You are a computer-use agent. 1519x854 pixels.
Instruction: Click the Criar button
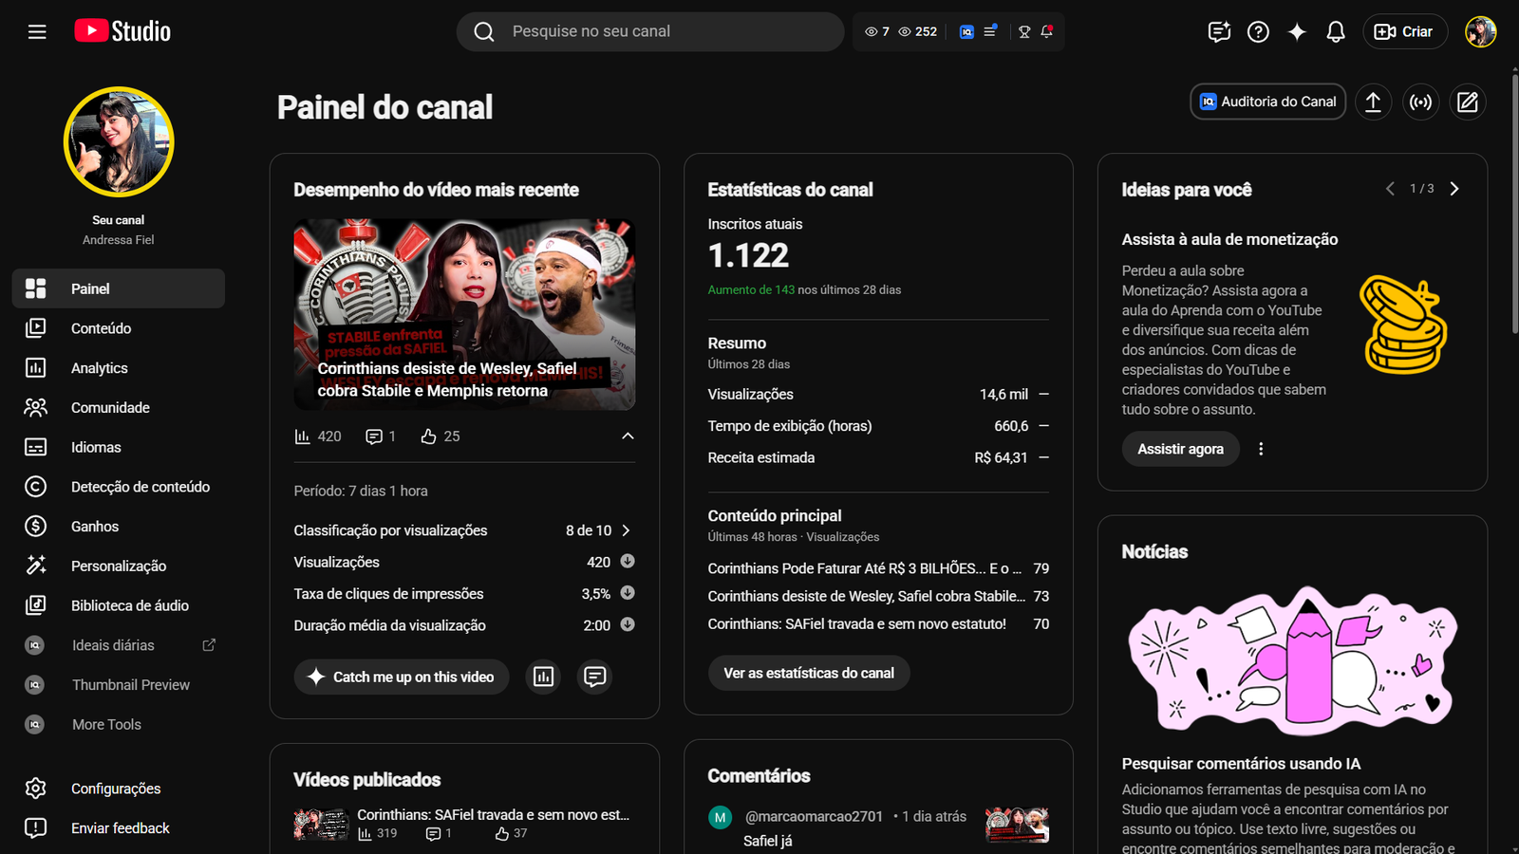tap(1405, 32)
